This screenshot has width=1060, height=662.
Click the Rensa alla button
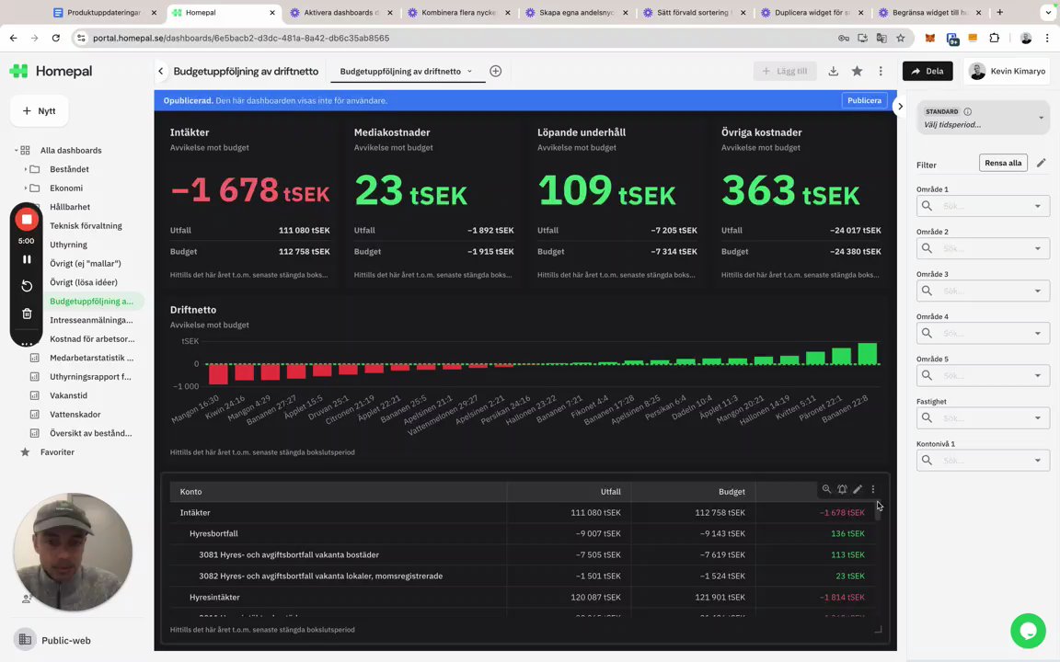[x=1003, y=163]
